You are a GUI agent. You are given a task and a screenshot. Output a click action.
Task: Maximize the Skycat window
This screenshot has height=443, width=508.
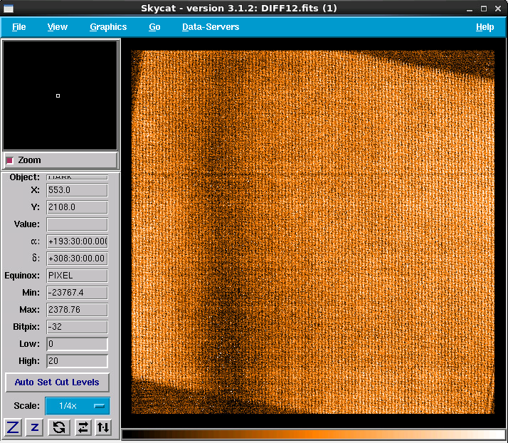click(x=484, y=8)
